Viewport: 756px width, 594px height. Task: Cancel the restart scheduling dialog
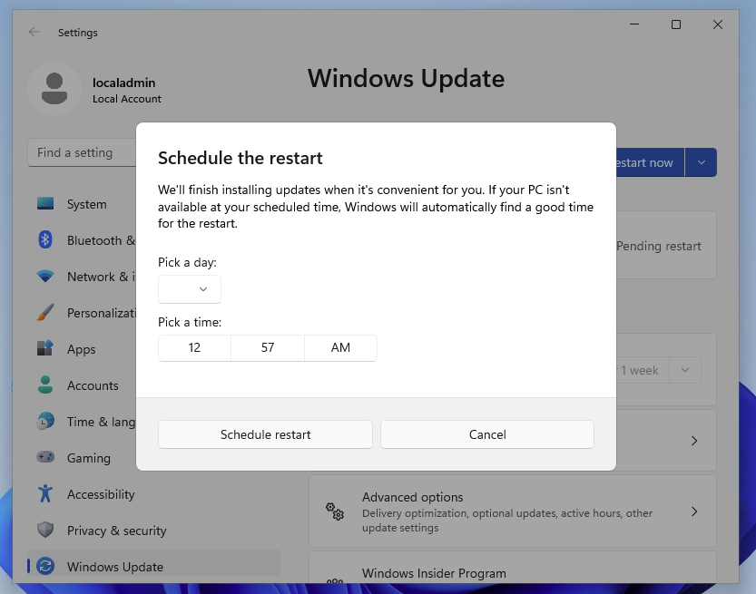487,434
